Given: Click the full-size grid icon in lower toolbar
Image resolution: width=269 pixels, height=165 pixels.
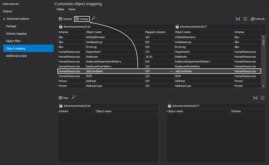Looking at the screenshot, I should tap(263, 98).
